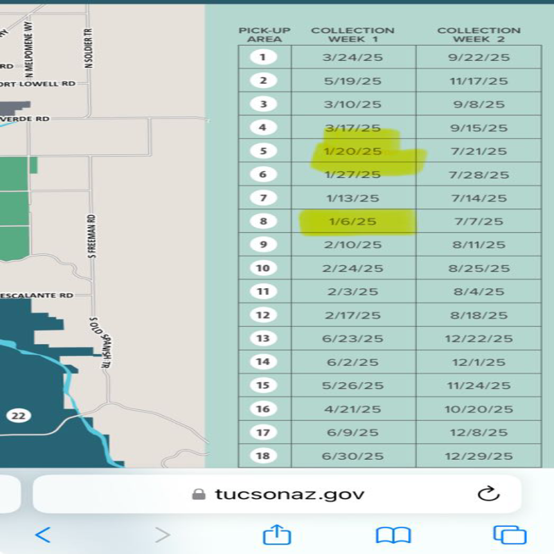Select pick-up area 13 circle
Viewport: 554px width, 554px height.
[263, 338]
